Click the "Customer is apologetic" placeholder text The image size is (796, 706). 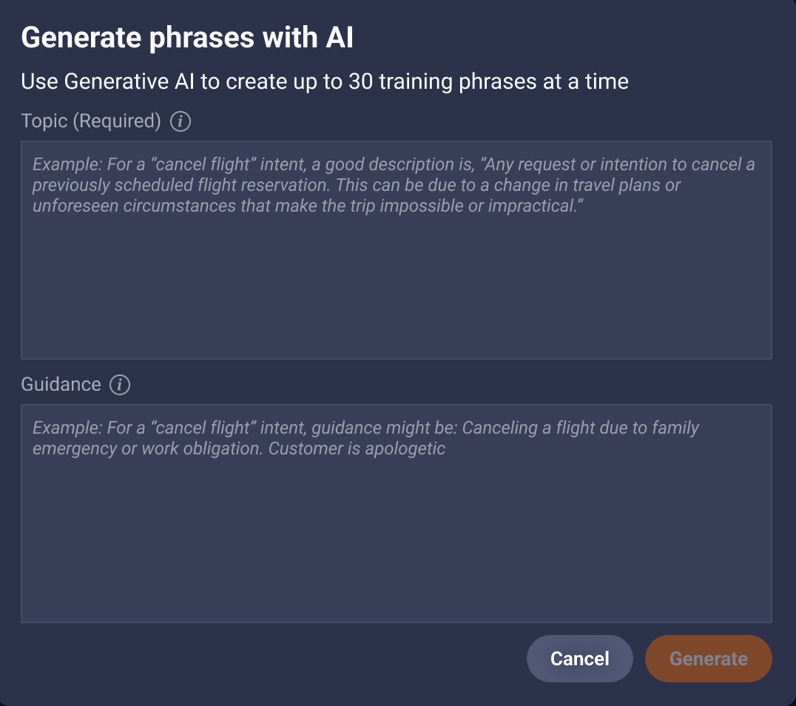click(x=357, y=448)
